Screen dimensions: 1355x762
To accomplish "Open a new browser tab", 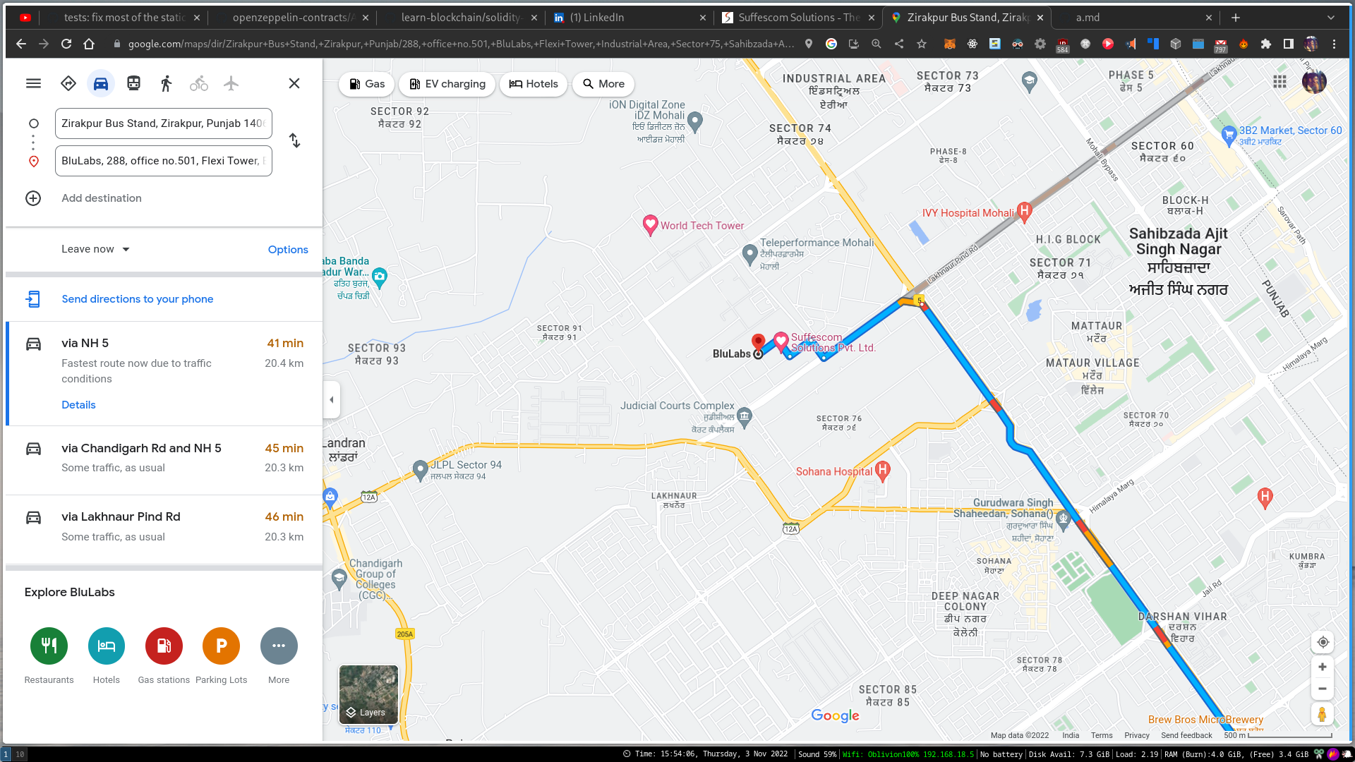I will click(x=1236, y=18).
